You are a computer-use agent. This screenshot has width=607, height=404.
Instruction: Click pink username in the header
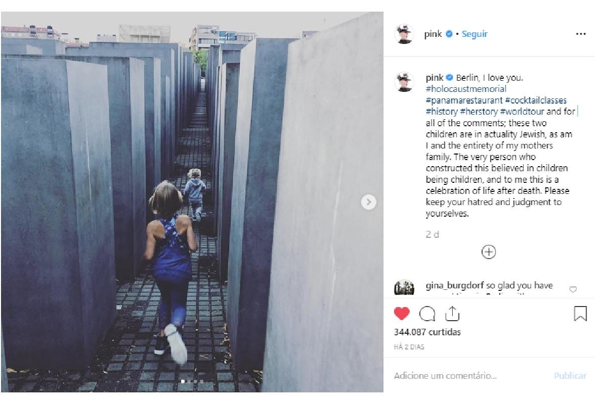pyautogui.click(x=433, y=34)
